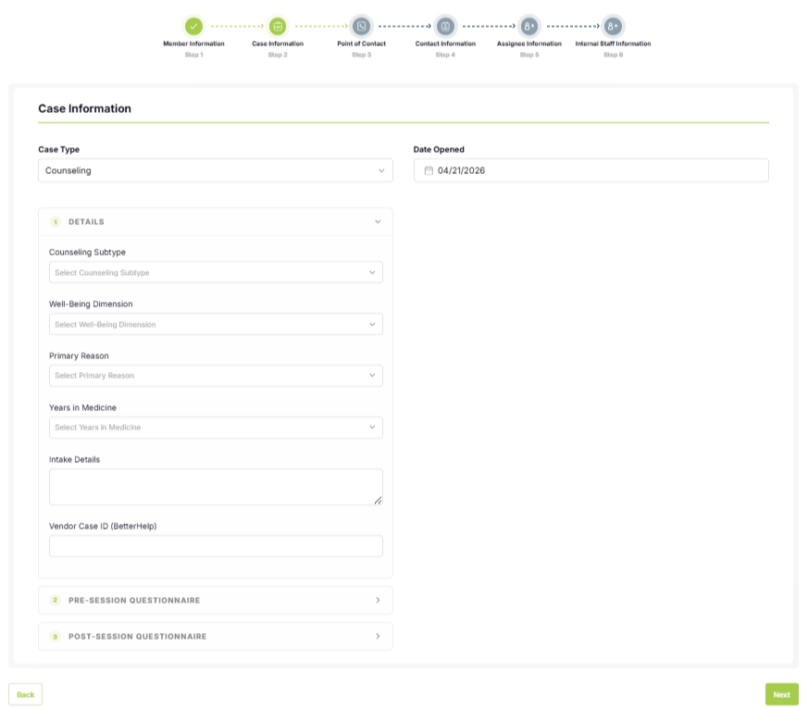Image resolution: width=808 pixels, height=709 pixels.
Task: Click the Back button
Action: pyautogui.click(x=25, y=694)
